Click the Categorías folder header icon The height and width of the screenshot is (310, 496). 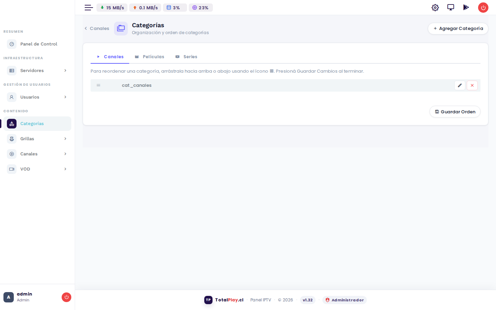(121, 29)
